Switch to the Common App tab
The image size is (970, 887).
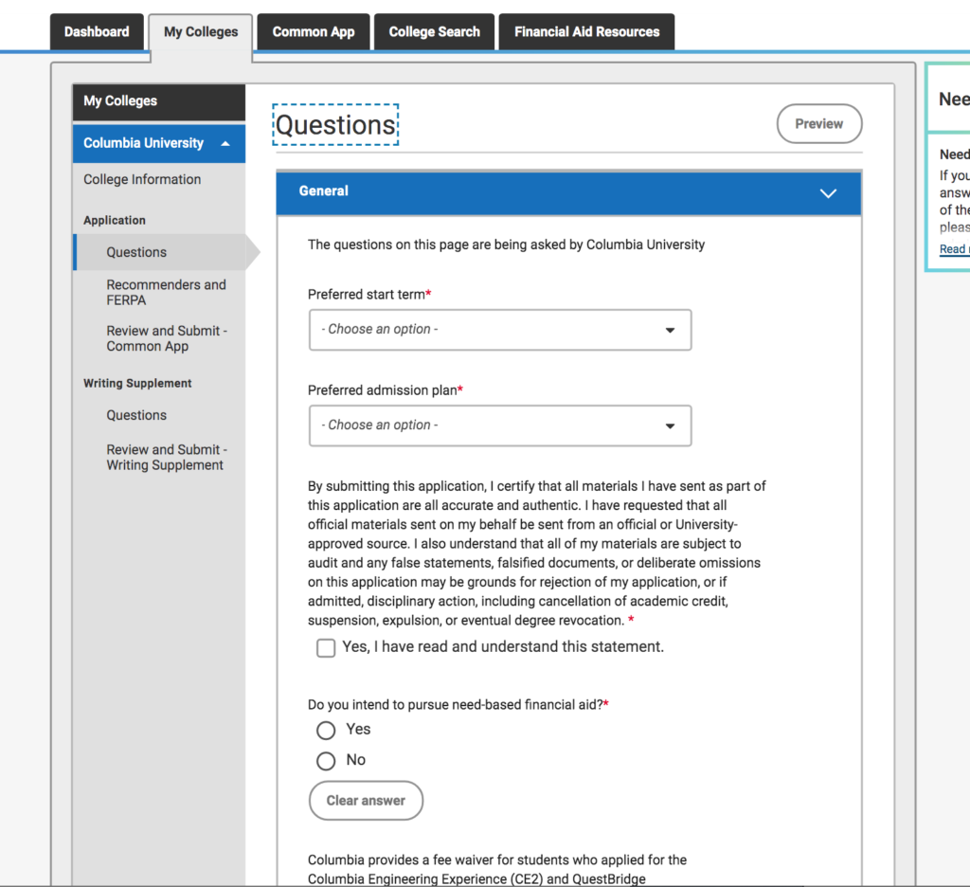tap(314, 31)
